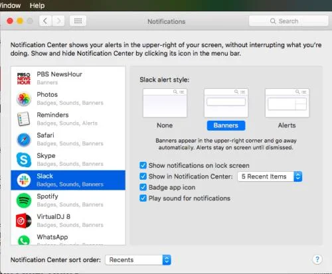Viewport: 332px width, 274px height.
Task: Choose the Alerts alert style
Action: pyautogui.click(x=287, y=109)
